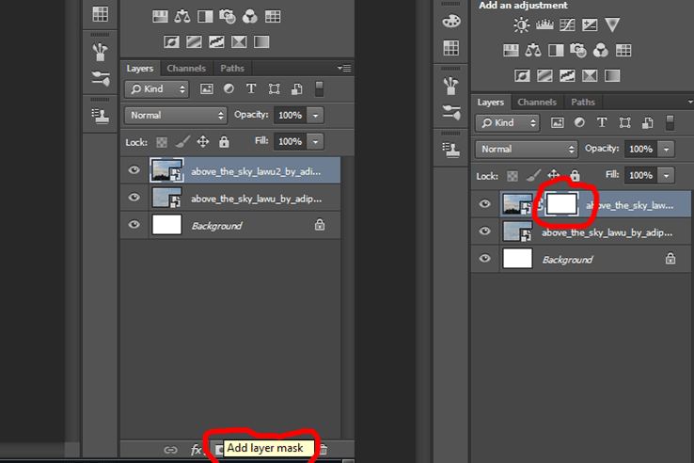Add a Levels adjustment from the right adjustments panel

click(544, 24)
